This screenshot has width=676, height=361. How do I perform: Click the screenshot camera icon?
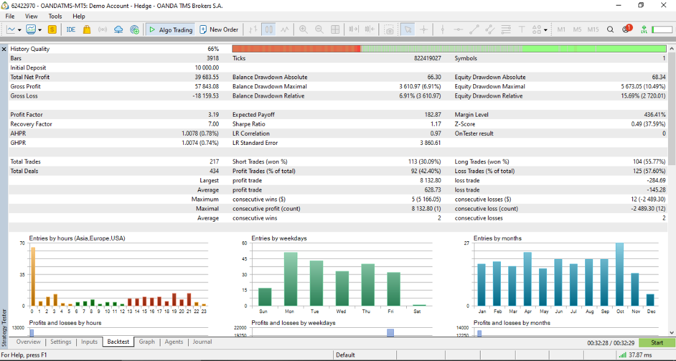389,30
